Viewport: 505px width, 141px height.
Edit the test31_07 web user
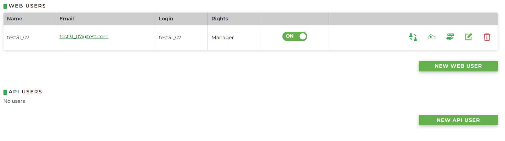[x=468, y=37]
